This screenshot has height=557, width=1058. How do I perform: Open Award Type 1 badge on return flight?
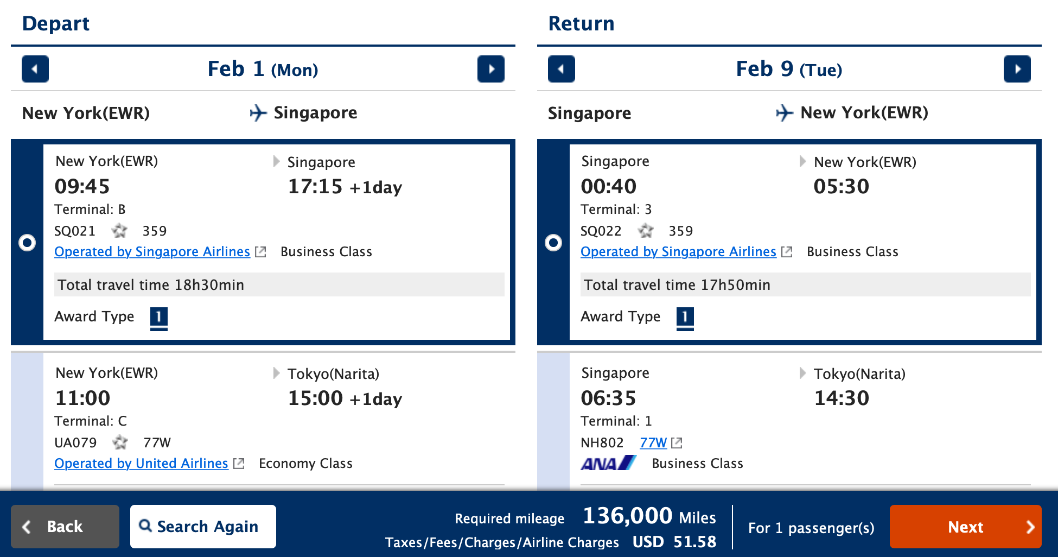pos(685,318)
